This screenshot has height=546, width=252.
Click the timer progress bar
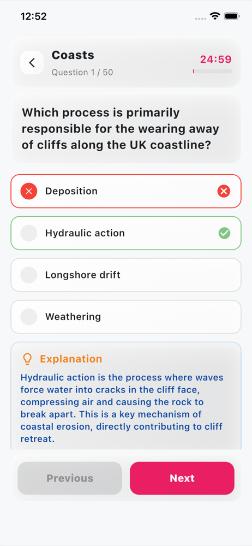[212, 71]
